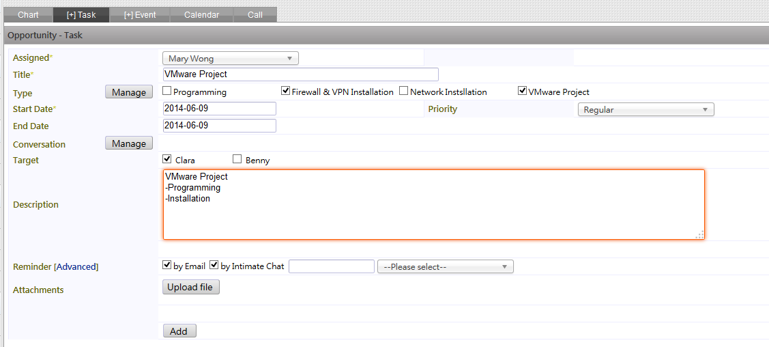Uncheck the VMware Project type checkbox
Image resolution: width=769 pixels, height=347 pixels.
pyautogui.click(x=522, y=91)
